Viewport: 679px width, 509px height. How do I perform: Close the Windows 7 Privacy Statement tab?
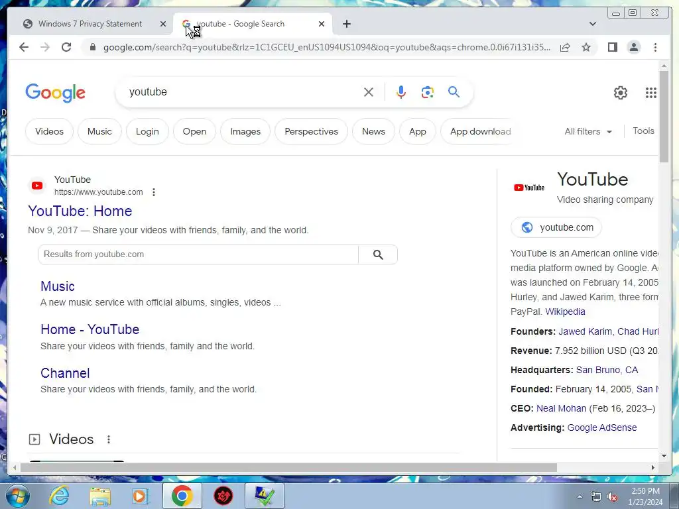pyautogui.click(x=163, y=24)
